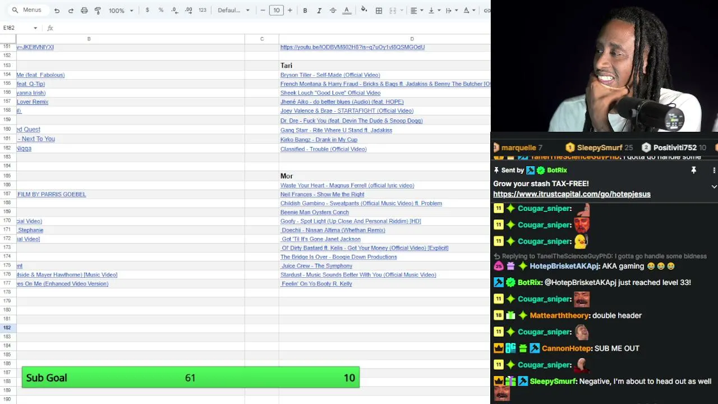Image resolution: width=718 pixels, height=404 pixels.
Task: Open FILM BY PARRIS GOEBEL link
Action: click(52, 194)
